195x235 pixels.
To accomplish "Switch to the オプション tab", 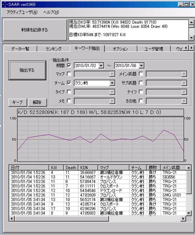I will [x=121, y=49].
